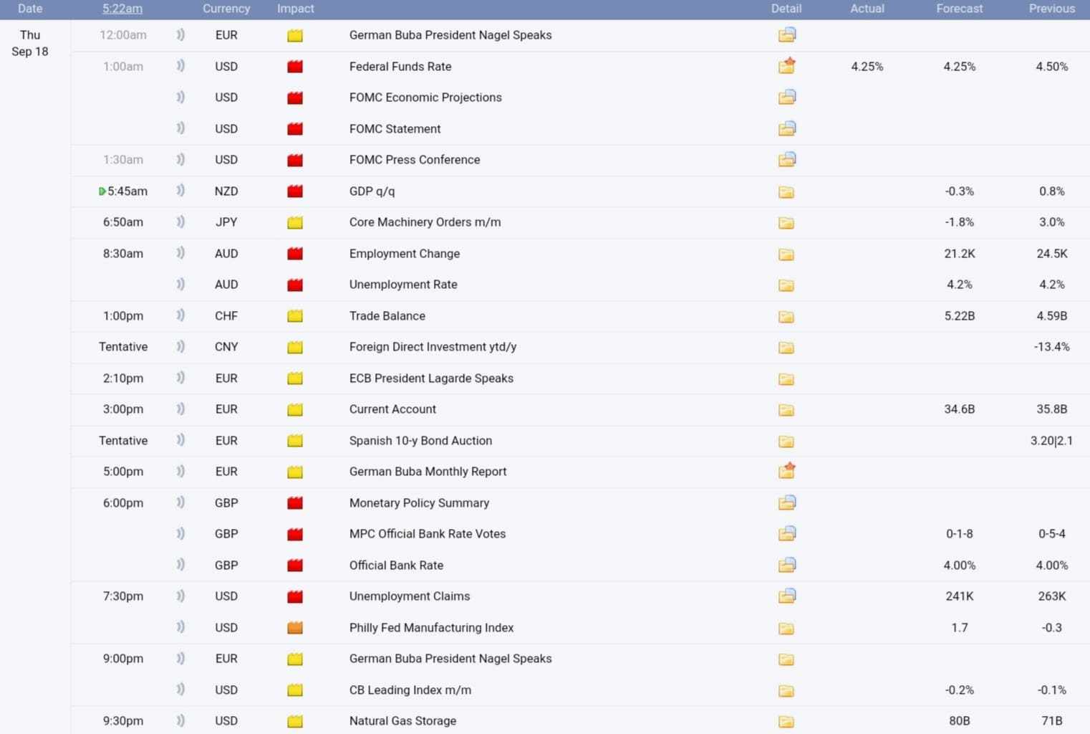Open detail folder for Official Bank Rate
This screenshot has width=1090, height=734.
[x=786, y=566]
